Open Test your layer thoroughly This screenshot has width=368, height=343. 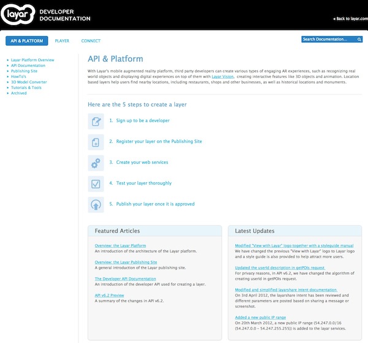coord(144,183)
